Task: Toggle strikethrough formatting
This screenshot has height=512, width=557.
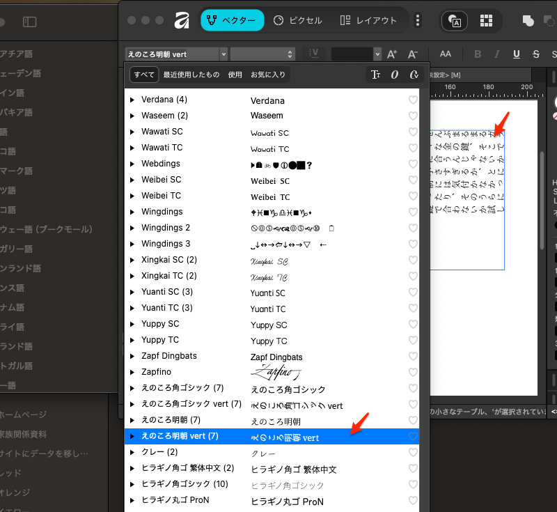Action: click(535, 54)
